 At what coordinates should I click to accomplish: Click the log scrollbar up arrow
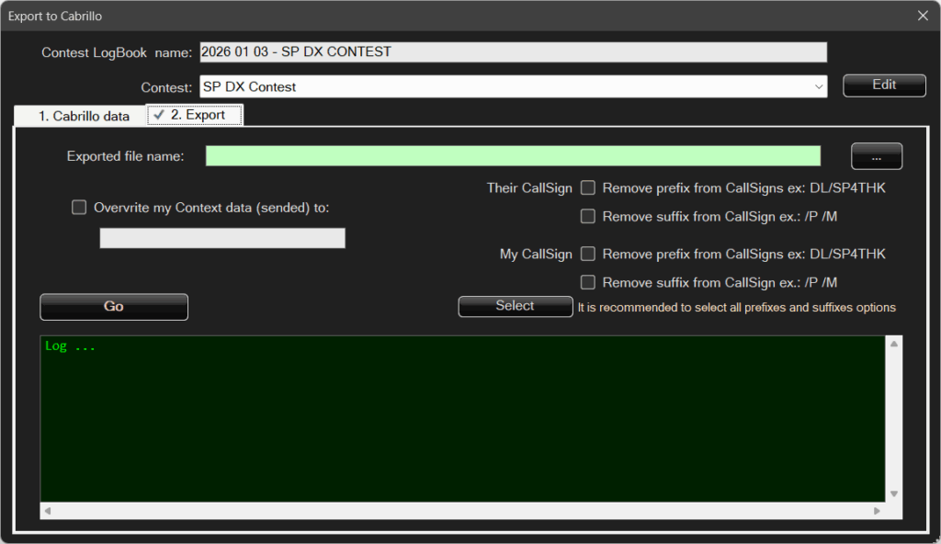893,345
